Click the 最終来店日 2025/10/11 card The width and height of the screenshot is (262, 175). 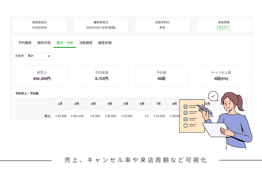(101, 25)
